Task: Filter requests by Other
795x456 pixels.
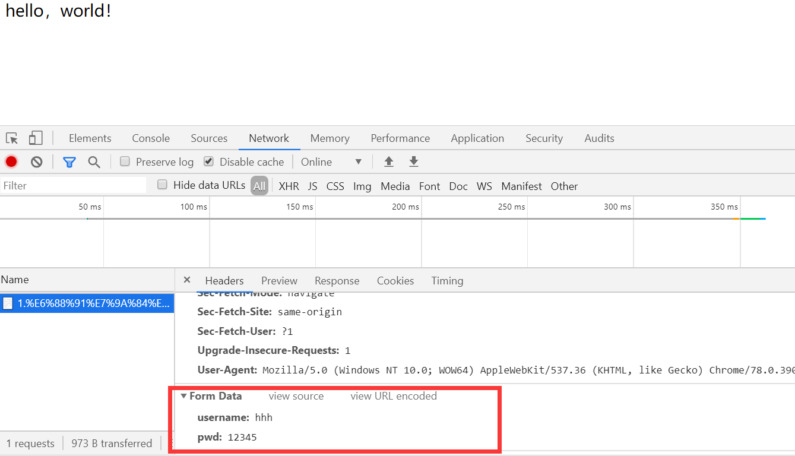Action: click(x=564, y=186)
